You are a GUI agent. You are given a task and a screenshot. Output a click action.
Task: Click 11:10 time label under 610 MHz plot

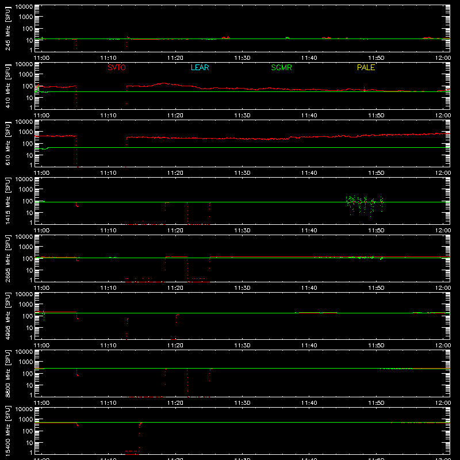(109, 173)
